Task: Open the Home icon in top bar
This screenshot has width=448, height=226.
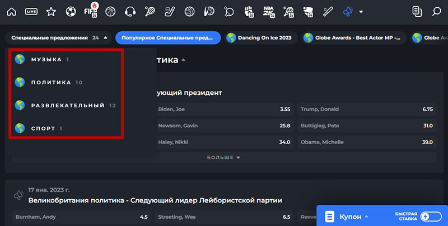Action: pyautogui.click(x=11, y=12)
